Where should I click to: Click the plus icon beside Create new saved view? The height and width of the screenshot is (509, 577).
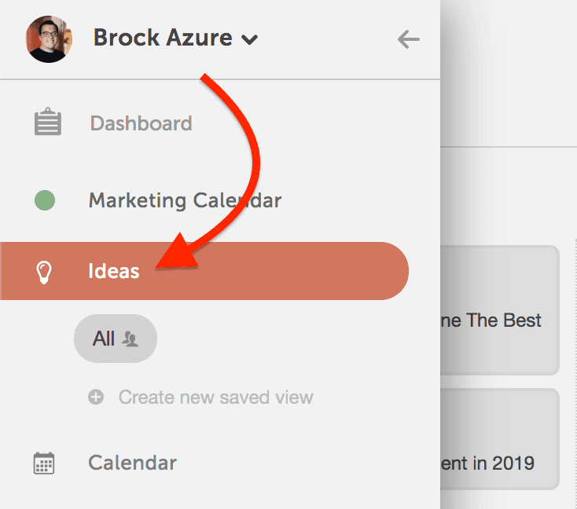click(96, 397)
